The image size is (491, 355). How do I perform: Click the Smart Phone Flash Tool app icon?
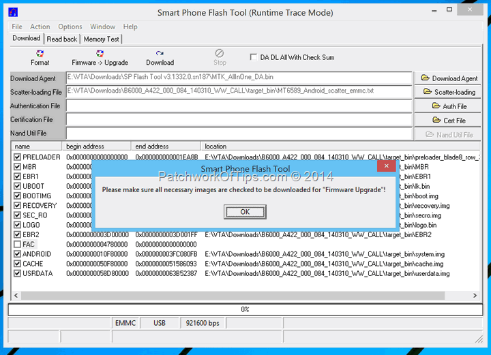point(13,12)
